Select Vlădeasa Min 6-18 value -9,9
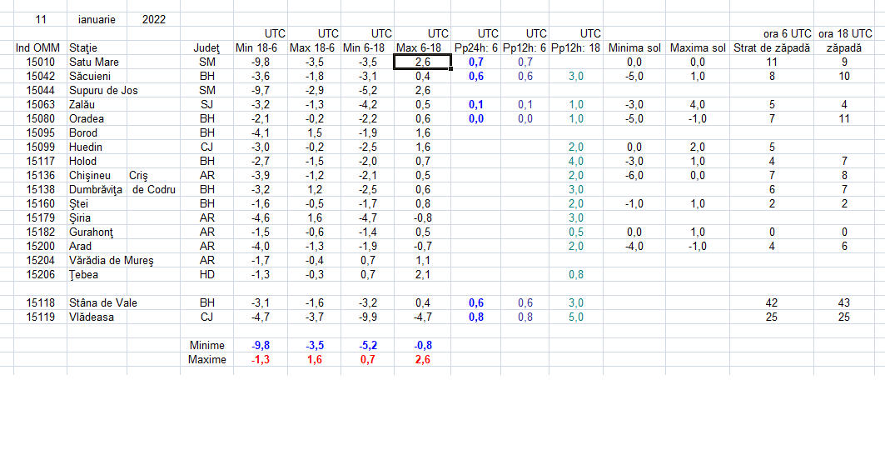The image size is (885, 450). pyautogui.click(x=367, y=317)
